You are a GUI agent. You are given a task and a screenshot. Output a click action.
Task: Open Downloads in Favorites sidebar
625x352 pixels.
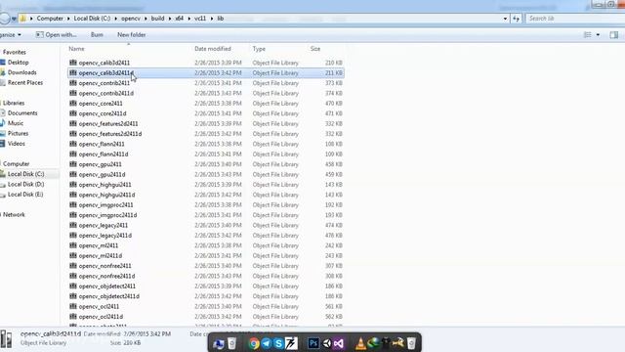(21, 72)
